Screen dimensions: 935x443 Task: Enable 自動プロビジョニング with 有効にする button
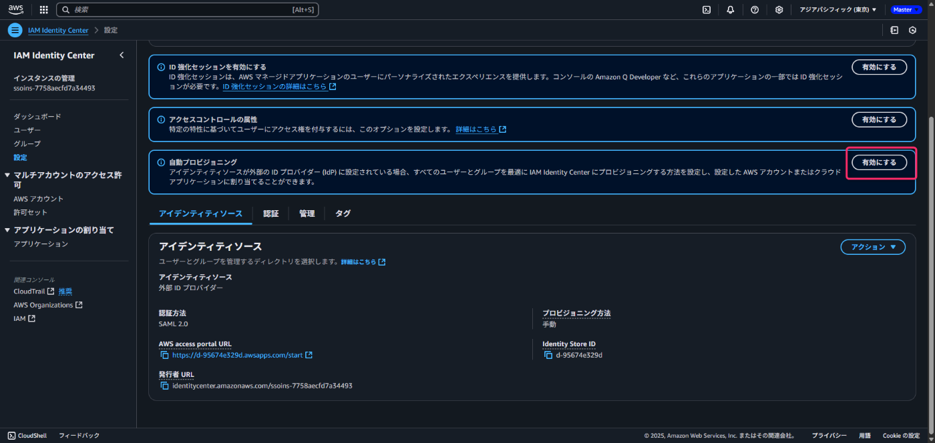[x=879, y=162]
